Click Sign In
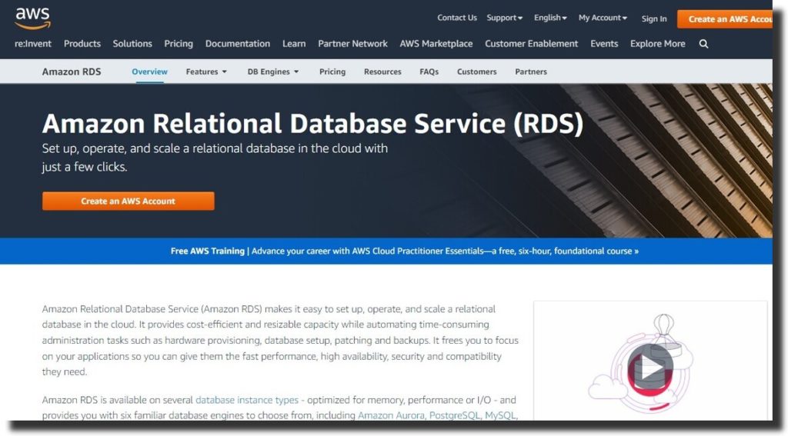The image size is (788, 436). coord(654,18)
